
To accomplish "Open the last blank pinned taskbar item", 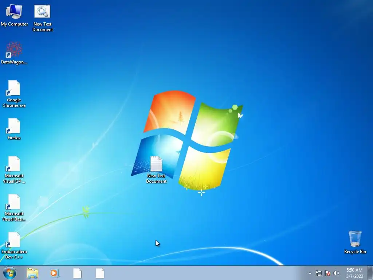I will (100, 273).
